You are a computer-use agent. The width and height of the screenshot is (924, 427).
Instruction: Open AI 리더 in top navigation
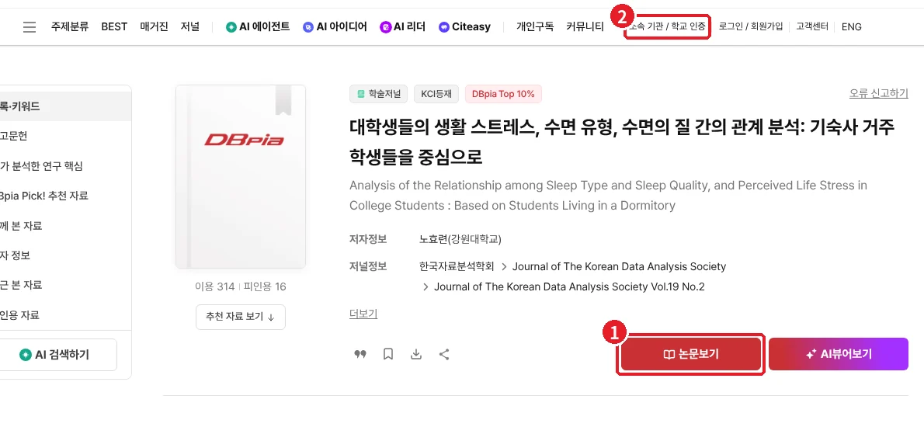click(x=403, y=26)
